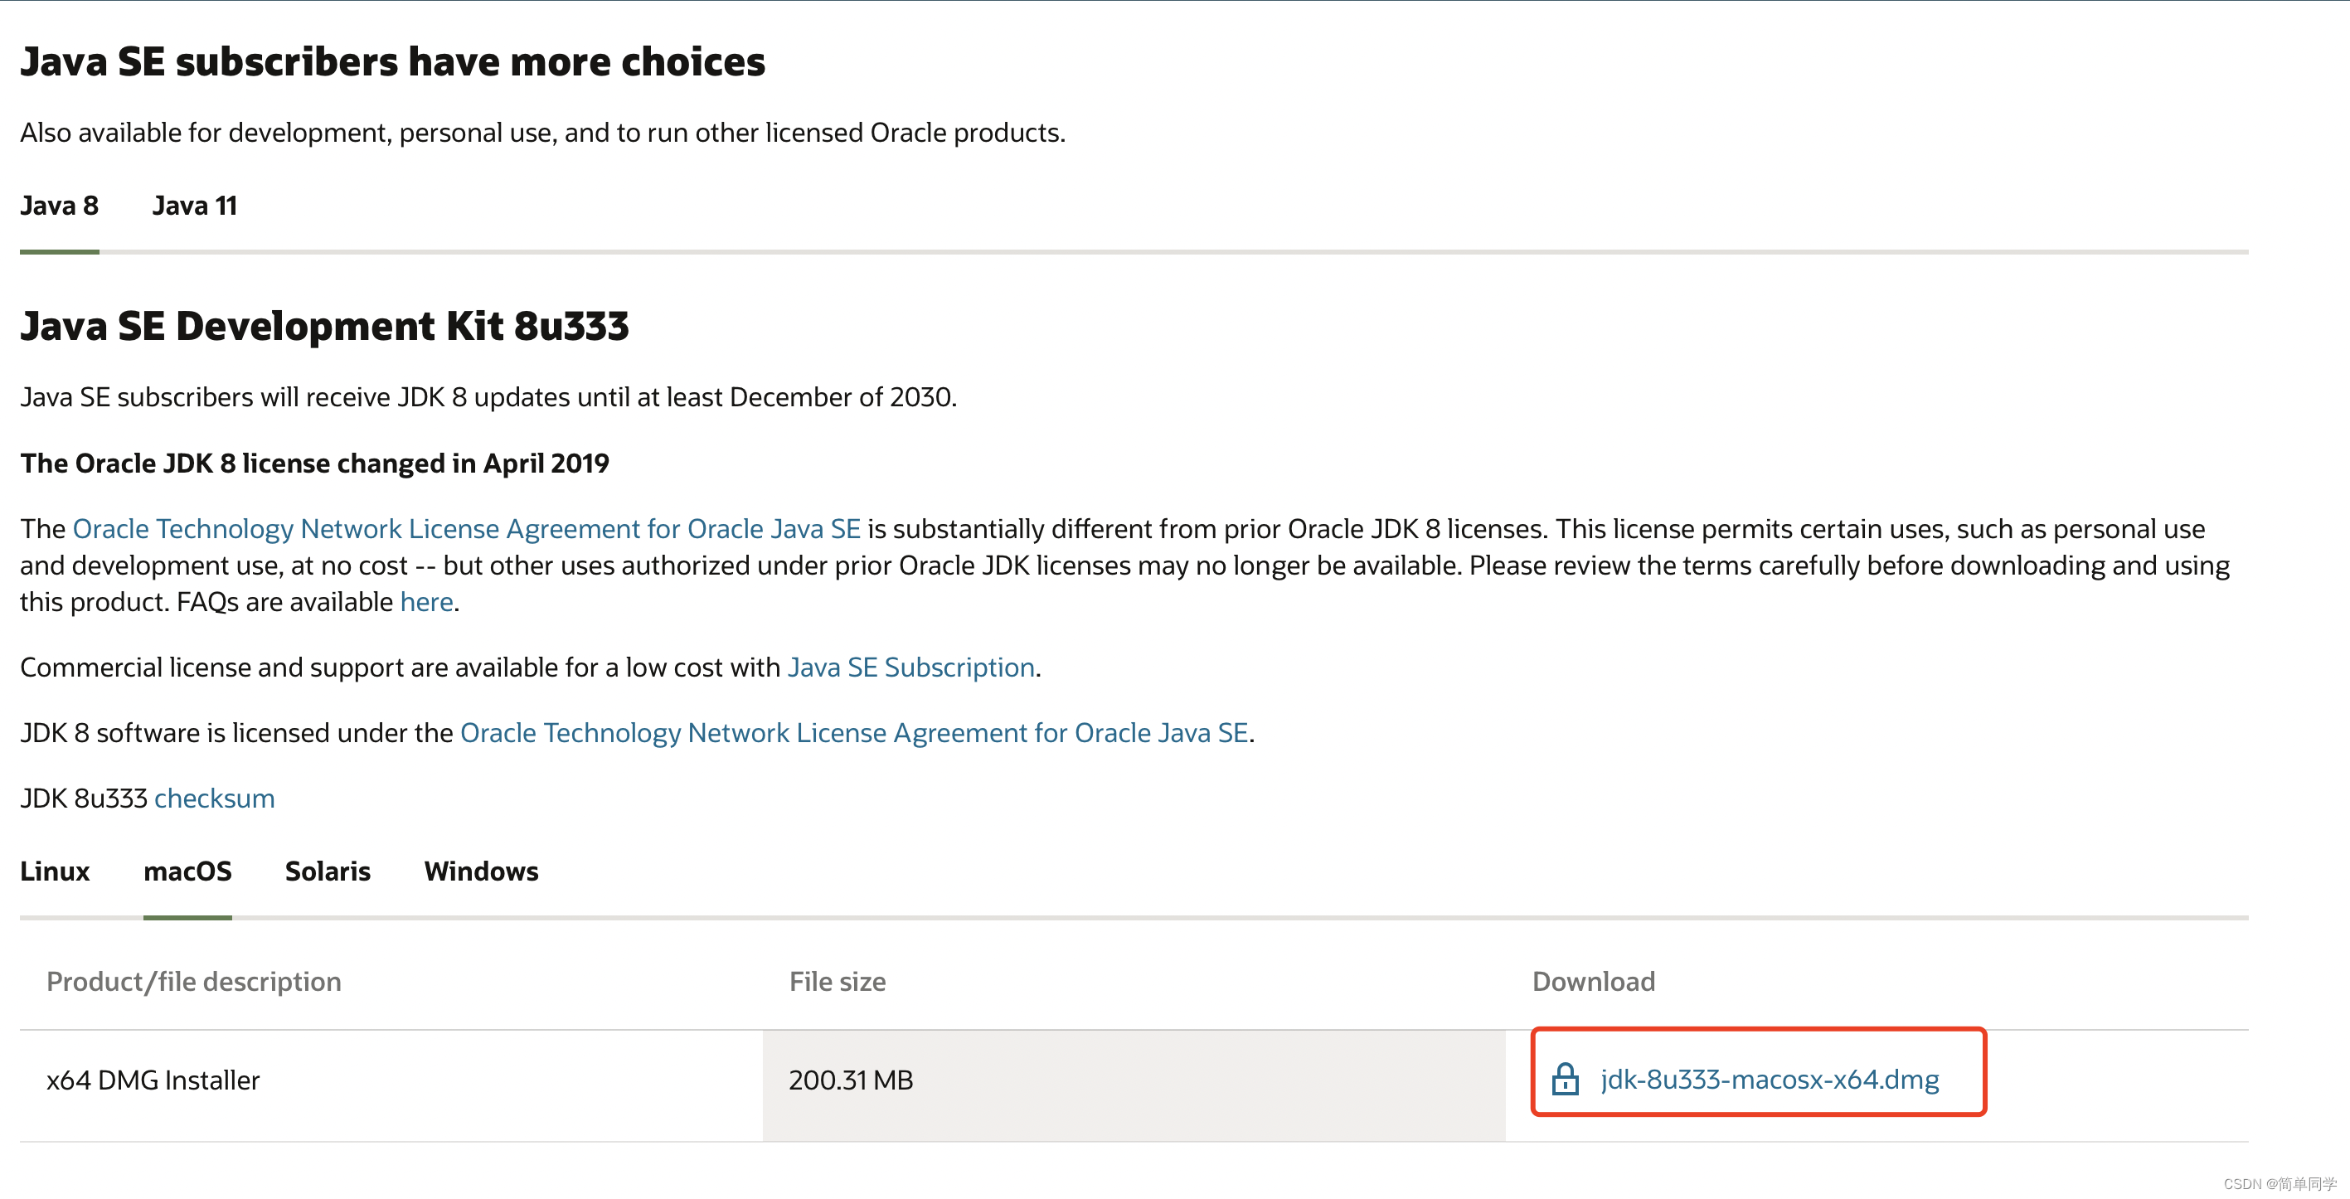Viewport: 2350px width, 1199px height.
Task: Click the lock icon next to the dmg download
Action: (1566, 1079)
